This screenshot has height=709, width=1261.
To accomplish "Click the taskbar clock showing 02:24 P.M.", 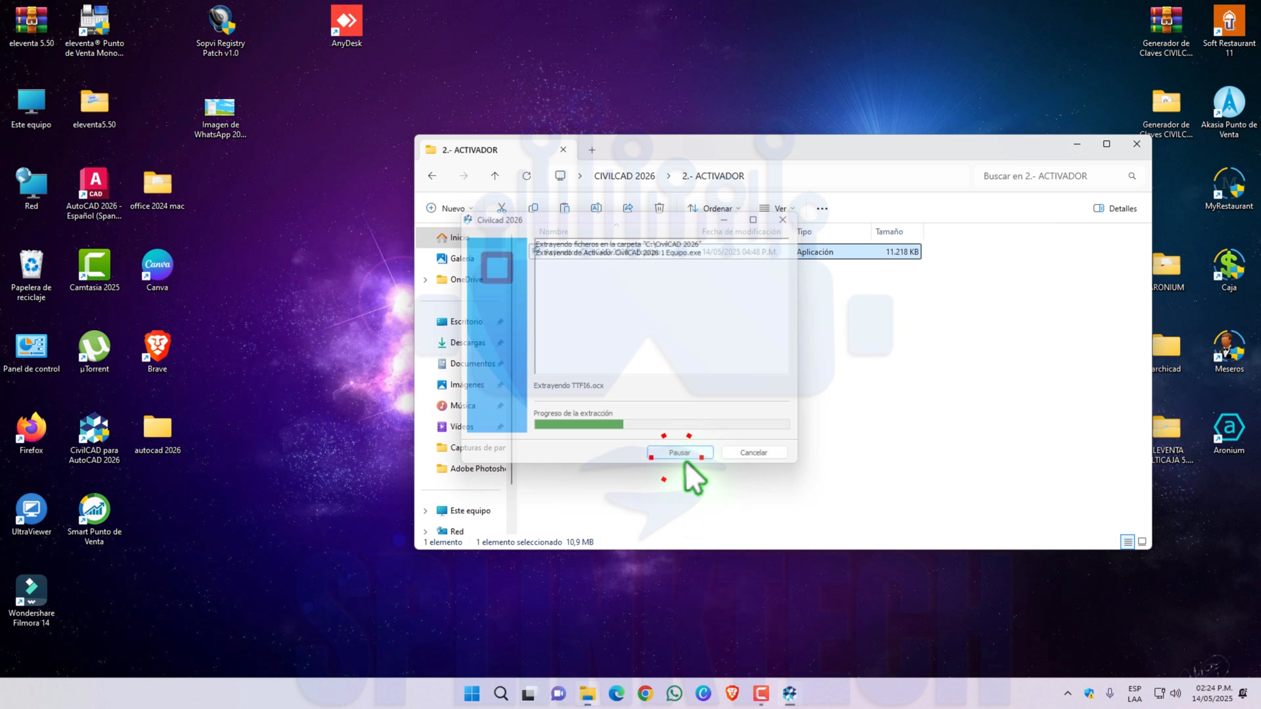I will 1212,693.
